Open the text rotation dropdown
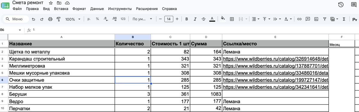The image size is (359, 112). click(x=288, y=19)
